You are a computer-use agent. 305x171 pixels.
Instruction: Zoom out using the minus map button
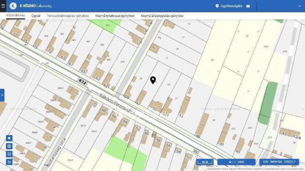[9, 154]
